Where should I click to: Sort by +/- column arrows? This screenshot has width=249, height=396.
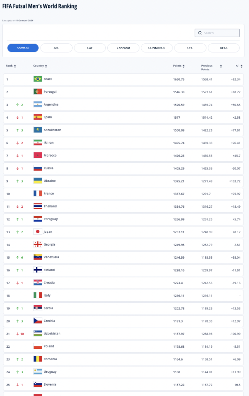point(241,66)
